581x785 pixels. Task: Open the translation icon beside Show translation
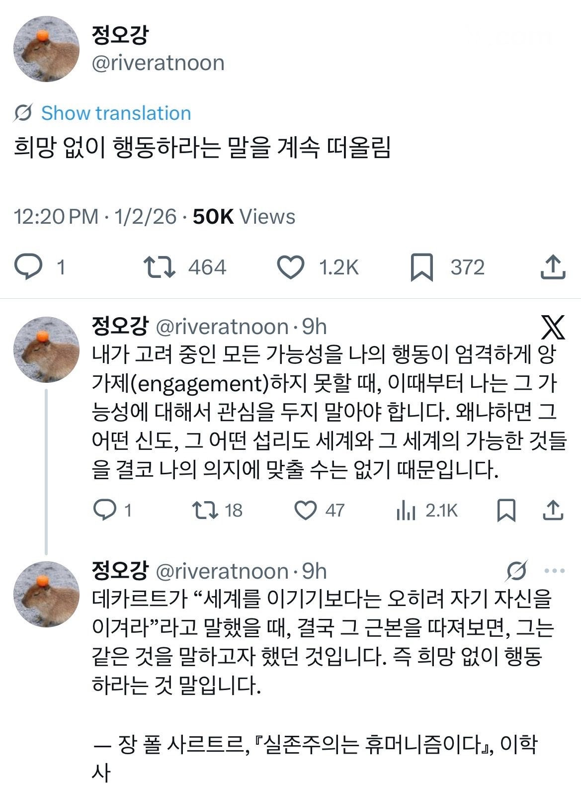[23, 113]
